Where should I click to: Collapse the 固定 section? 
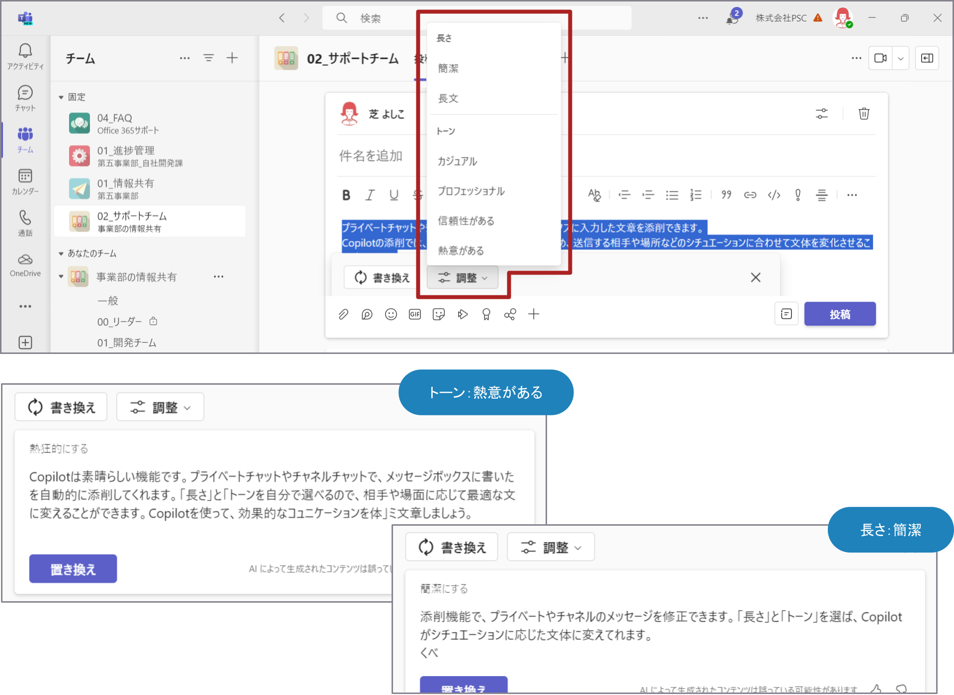61,97
